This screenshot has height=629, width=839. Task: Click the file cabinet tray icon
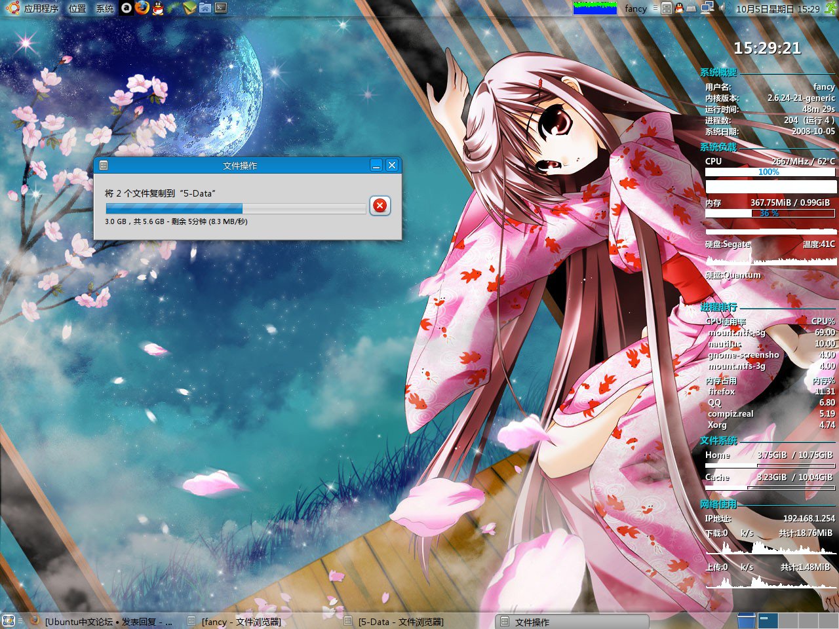coord(667,8)
